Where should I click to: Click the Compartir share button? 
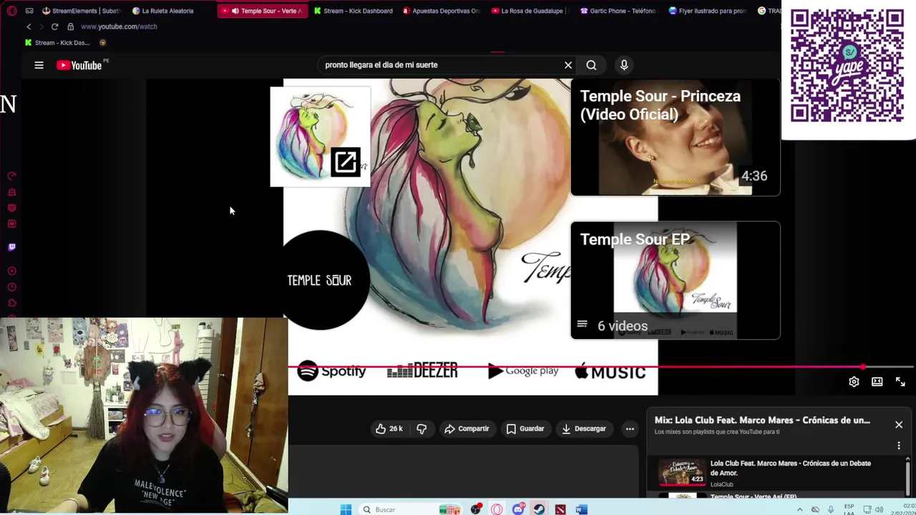467,428
